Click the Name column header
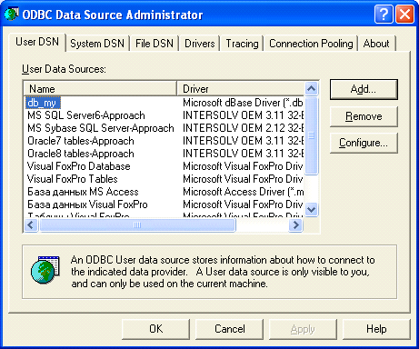Image resolution: width=419 pixels, height=349 pixels. (x=100, y=89)
